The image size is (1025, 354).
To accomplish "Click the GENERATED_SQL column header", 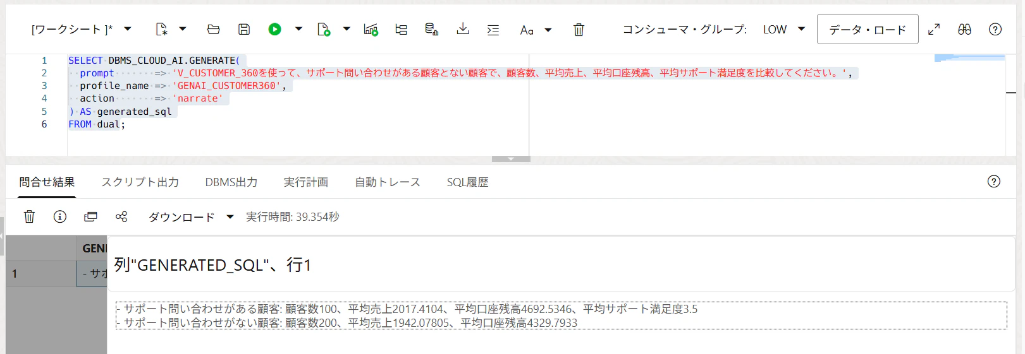I will (x=92, y=249).
